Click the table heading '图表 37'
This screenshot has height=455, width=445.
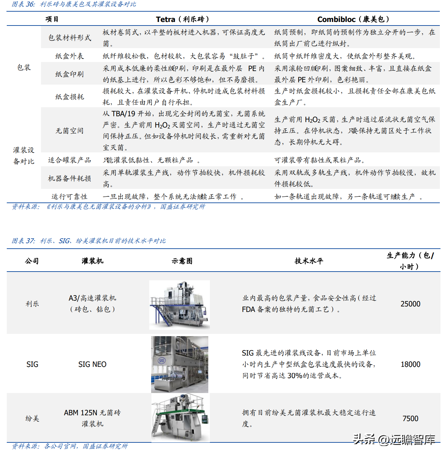click(x=88, y=241)
